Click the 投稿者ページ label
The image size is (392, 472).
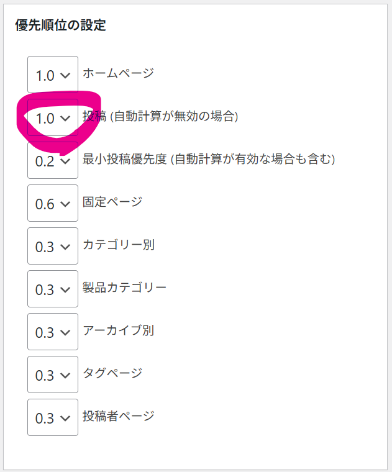pyautogui.click(x=119, y=416)
